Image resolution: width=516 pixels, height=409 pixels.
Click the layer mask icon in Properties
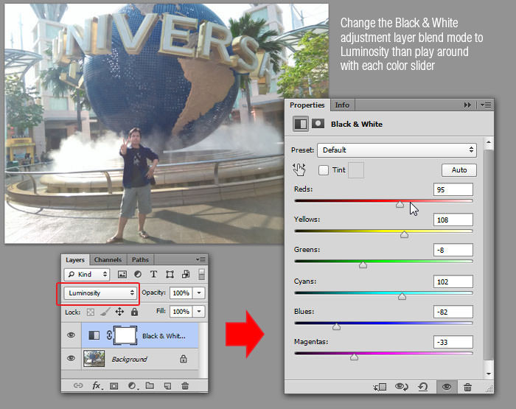[x=318, y=124]
